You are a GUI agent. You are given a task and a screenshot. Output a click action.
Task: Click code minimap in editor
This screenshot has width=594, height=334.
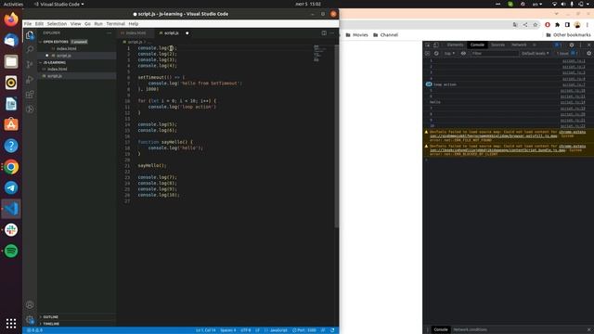tap(318, 54)
